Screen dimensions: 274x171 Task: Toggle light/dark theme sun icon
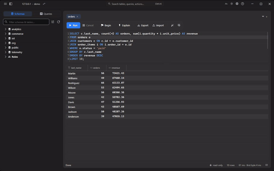coord(232,4)
